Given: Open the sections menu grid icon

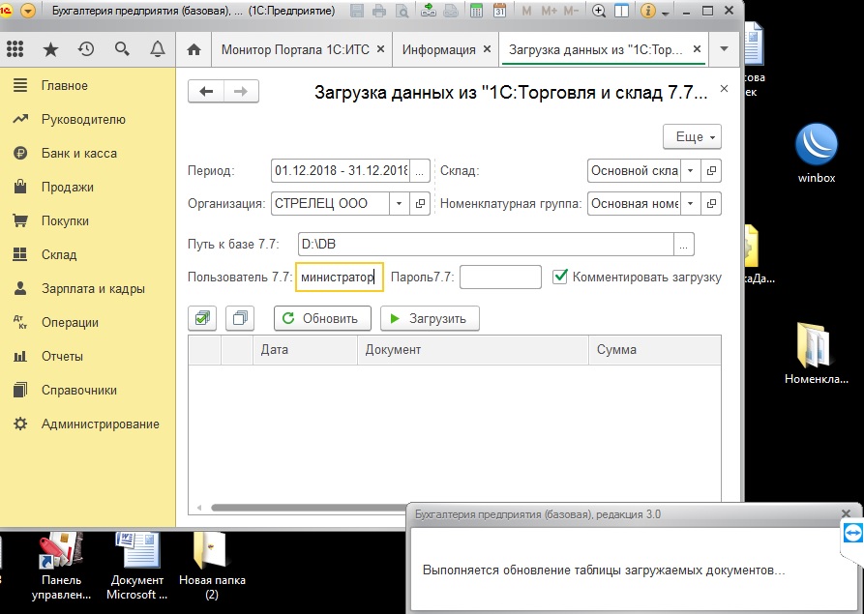Looking at the screenshot, I should [x=15, y=49].
